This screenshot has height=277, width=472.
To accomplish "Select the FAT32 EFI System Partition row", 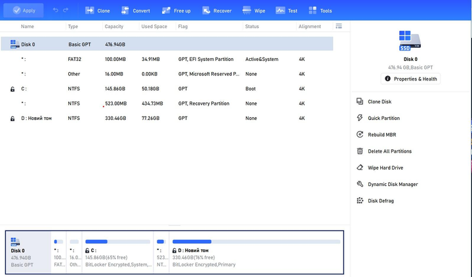I will [167, 59].
